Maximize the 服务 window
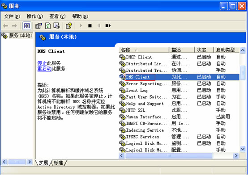 pyautogui.click(x=233, y=6)
